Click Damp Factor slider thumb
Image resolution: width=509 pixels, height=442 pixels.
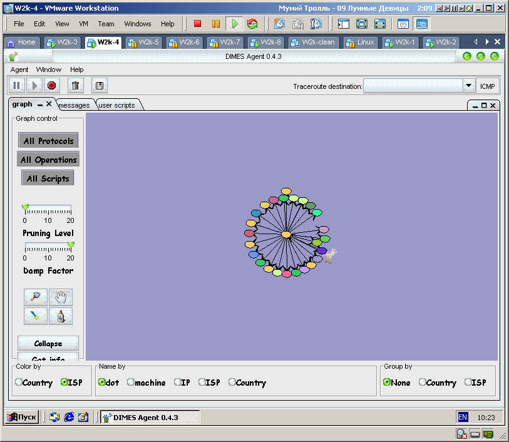[71, 245]
